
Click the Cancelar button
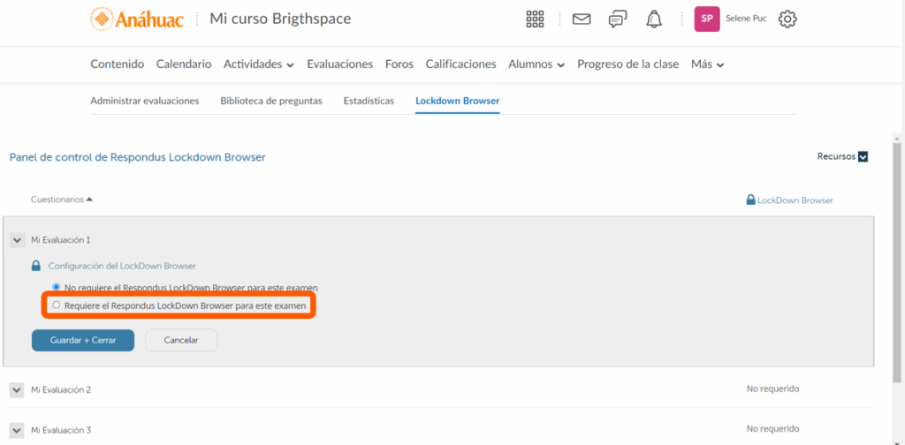pos(181,340)
